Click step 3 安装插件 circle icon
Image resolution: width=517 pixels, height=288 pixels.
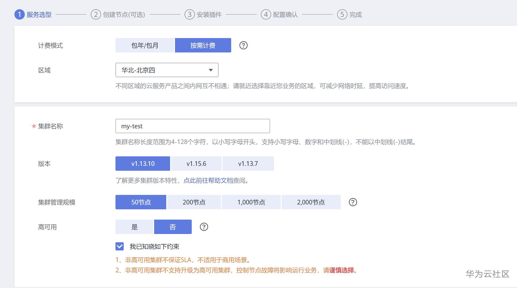pyautogui.click(x=189, y=15)
